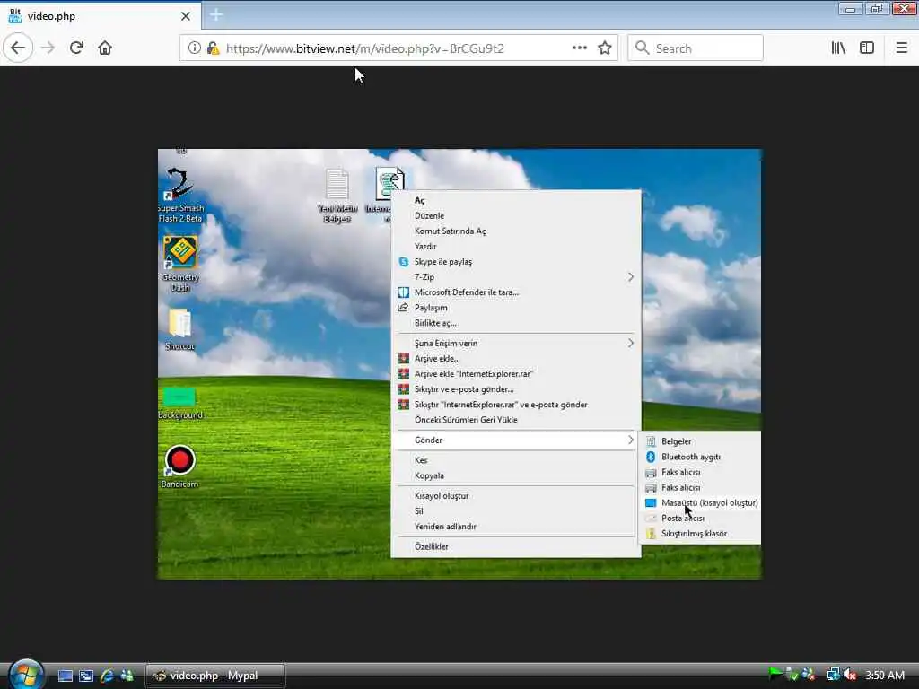Expand Şuna Erişim verin submenu
The width and height of the screenshot is (919, 689).
516,343
